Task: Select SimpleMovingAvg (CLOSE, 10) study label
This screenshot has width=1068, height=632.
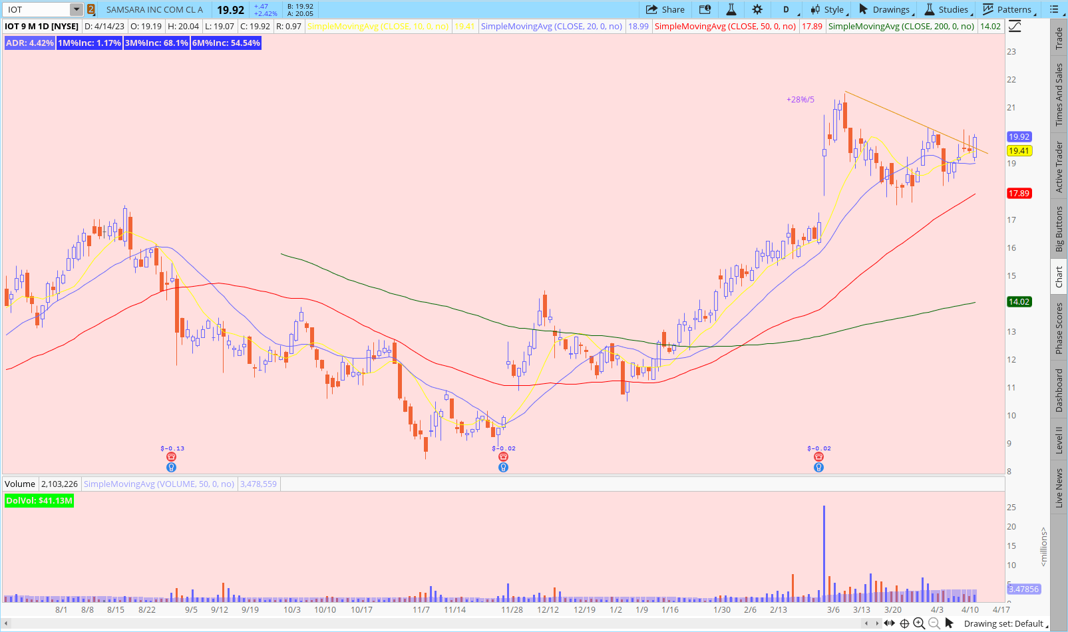Action: click(x=378, y=26)
